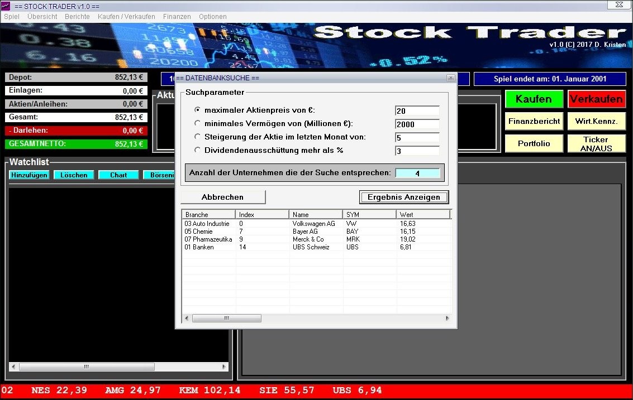Open the Berichte menu

tap(77, 17)
